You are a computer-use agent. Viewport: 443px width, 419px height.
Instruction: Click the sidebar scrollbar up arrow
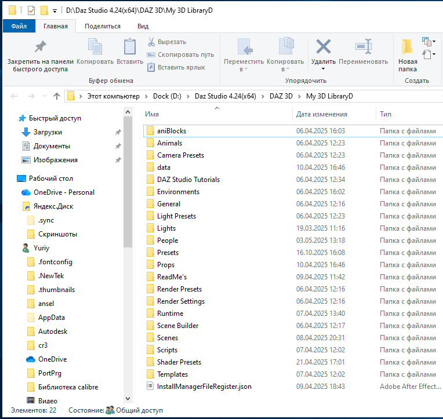coord(128,112)
